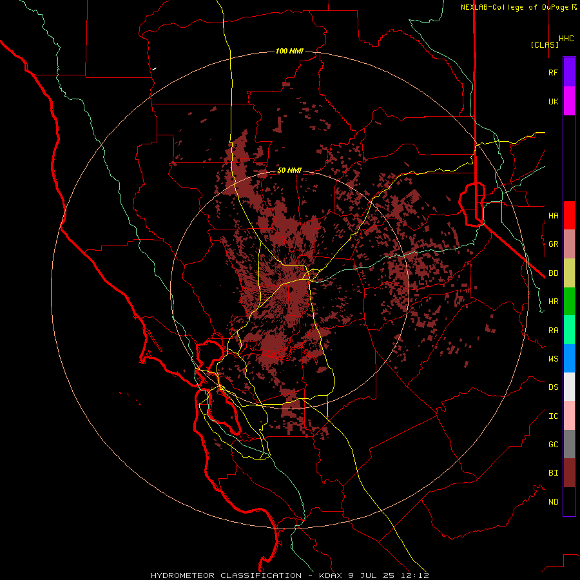The height and width of the screenshot is (580, 580).
Task: Click the ND legend label
Action: click(x=554, y=502)
